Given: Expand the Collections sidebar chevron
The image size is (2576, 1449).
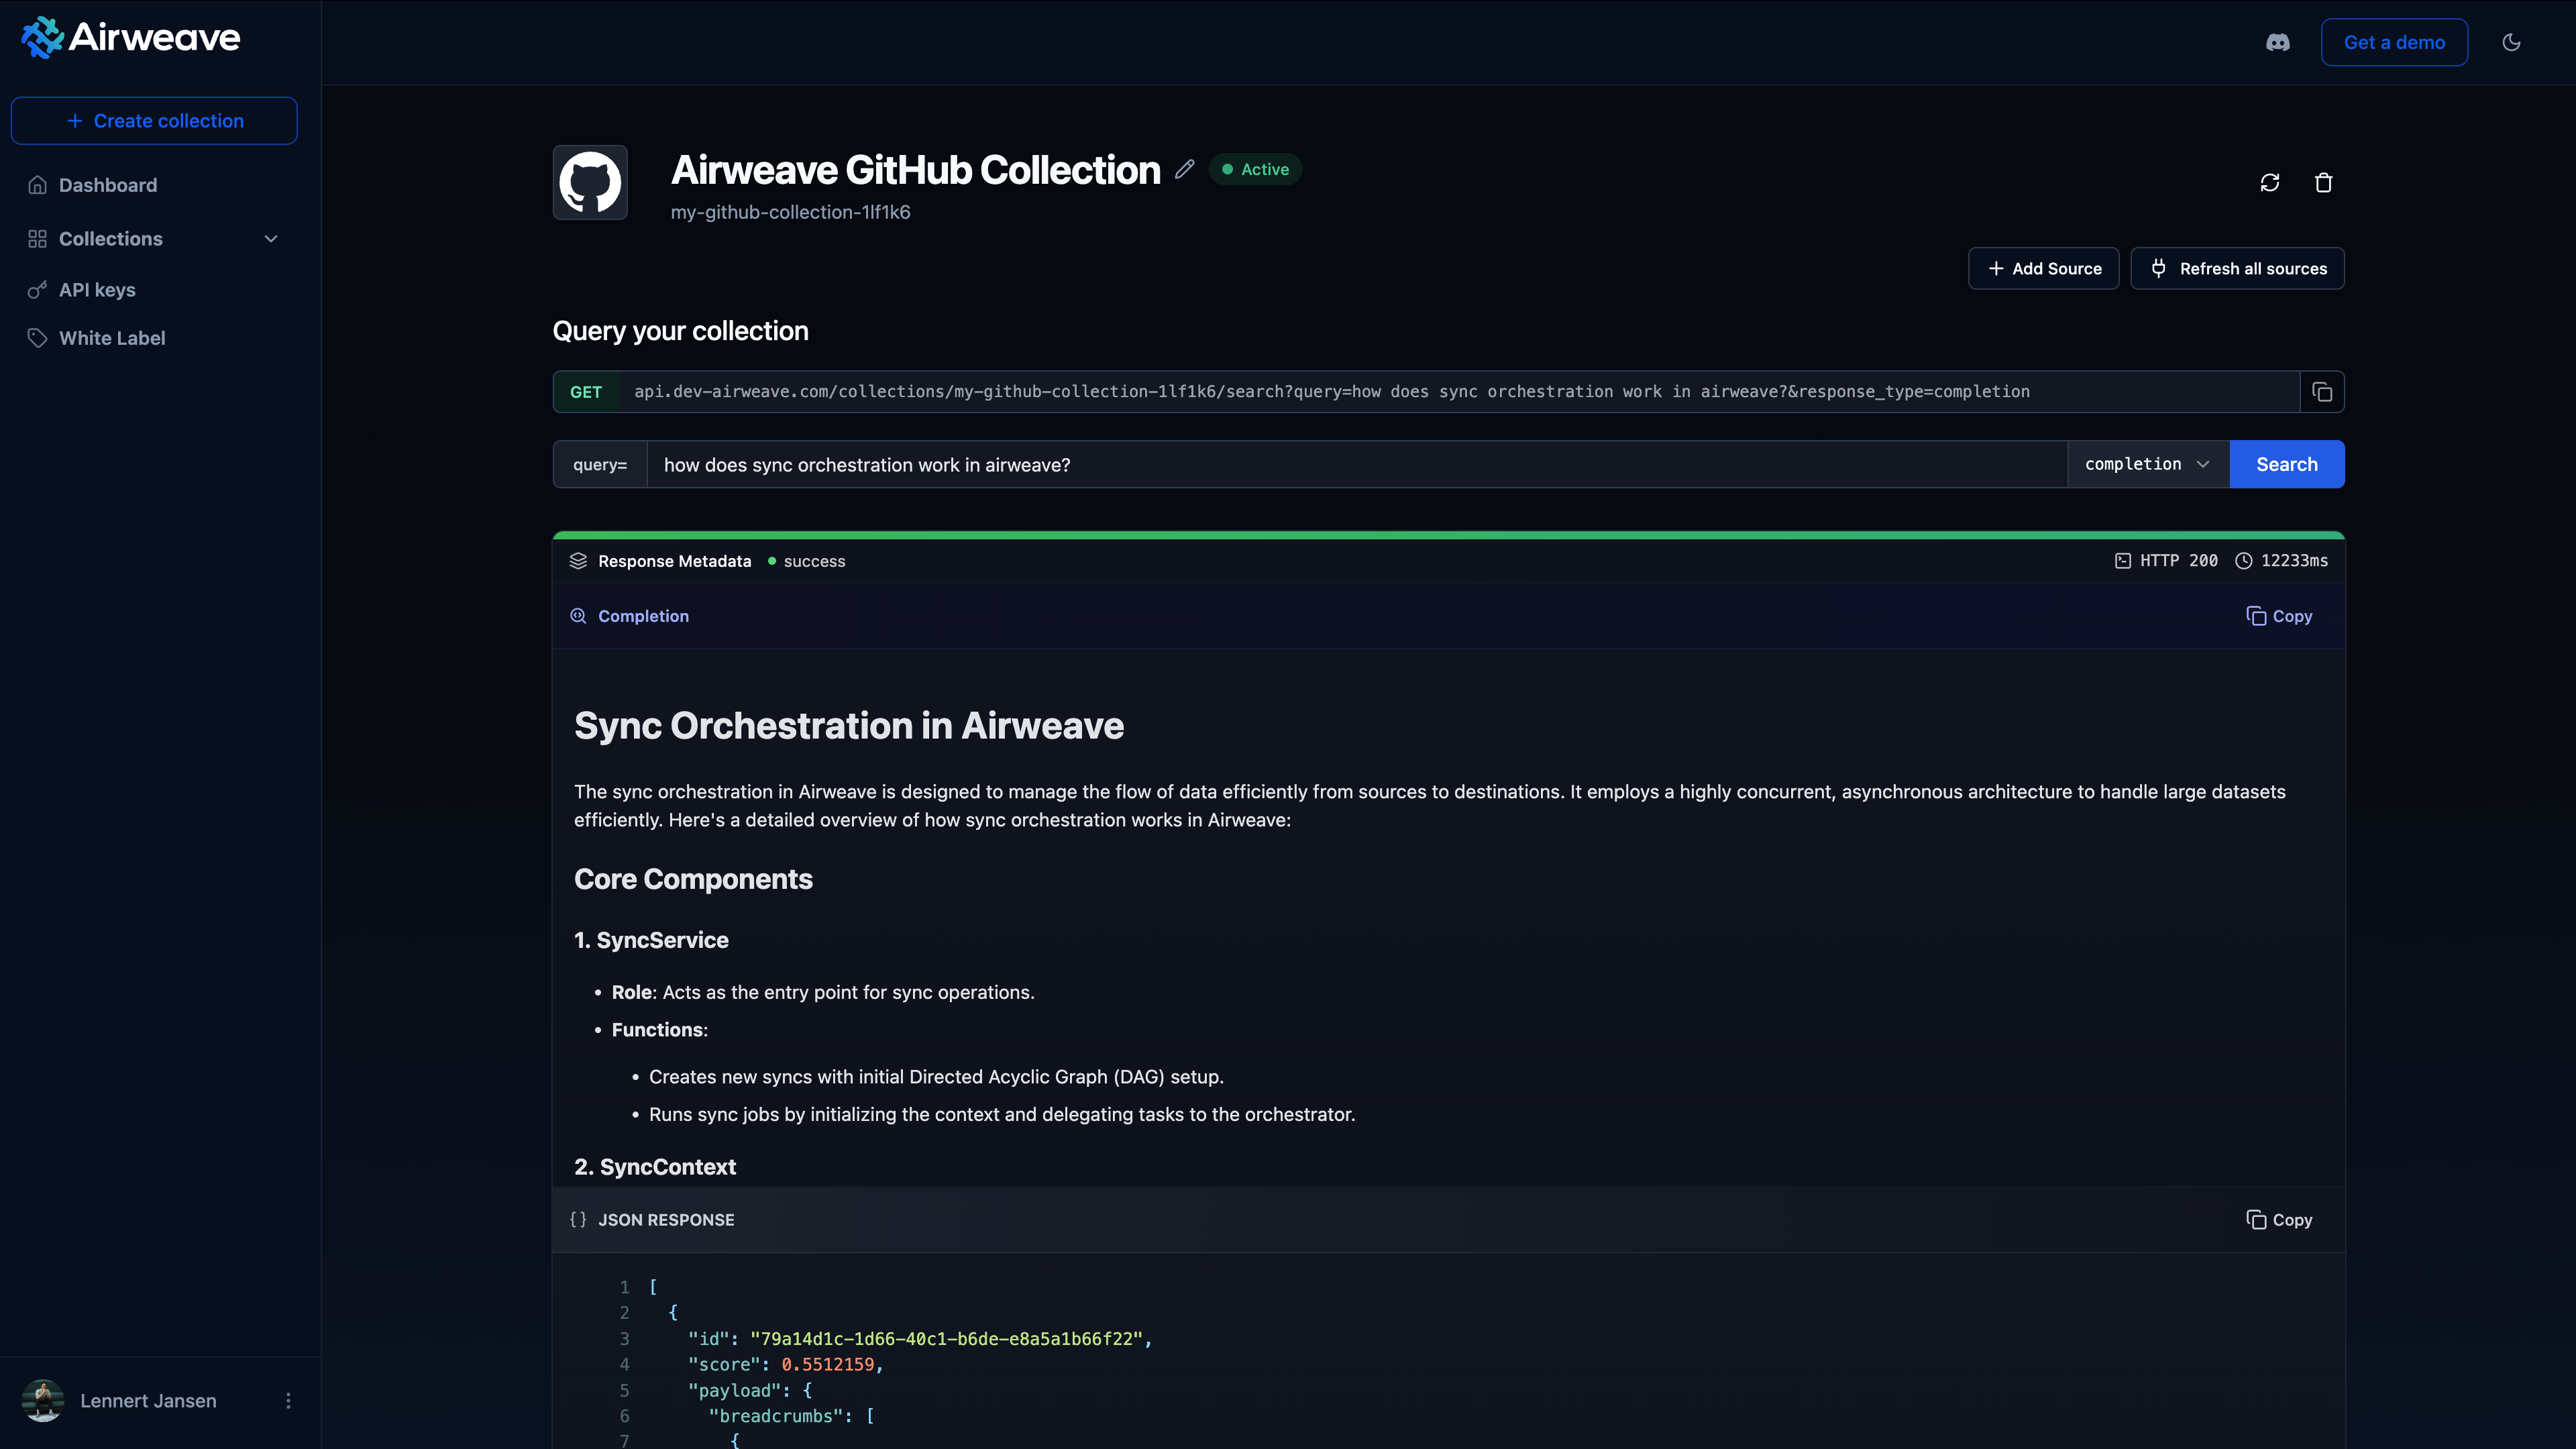Looking at the screenshot, I should click(270, 239).
